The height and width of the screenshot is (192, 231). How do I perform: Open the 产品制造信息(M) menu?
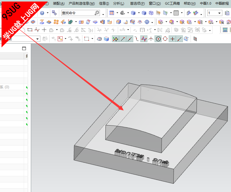[x=82, y=3]
